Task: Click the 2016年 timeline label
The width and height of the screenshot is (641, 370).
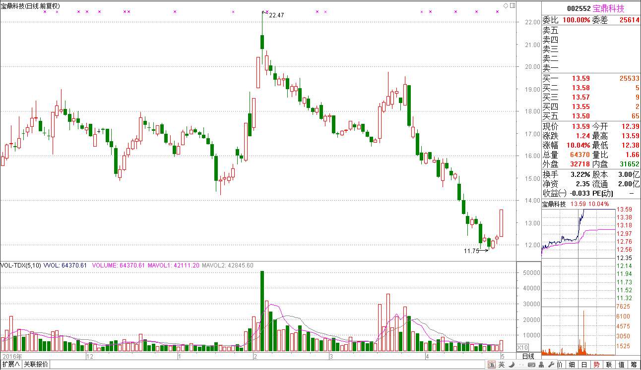Action: (x=12, y=356)
